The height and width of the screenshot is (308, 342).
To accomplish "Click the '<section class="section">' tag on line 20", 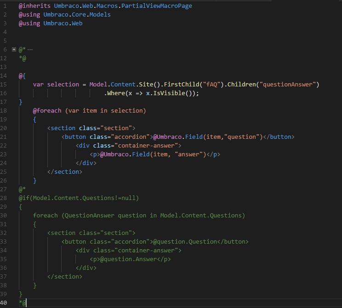I will click(x=91, y=128).
